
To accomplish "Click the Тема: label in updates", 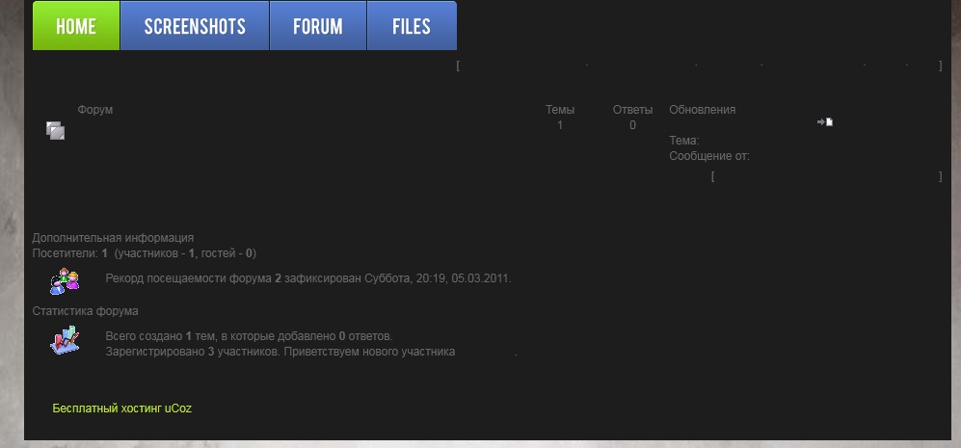I will pyautogui.click(x=684, y=141).
